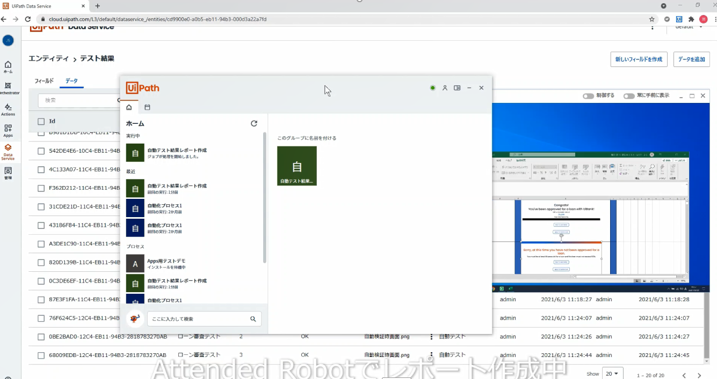Screen dimensions: 717x379
Task: Bookmark the page with the star icon
Action: tap(652, 19)
